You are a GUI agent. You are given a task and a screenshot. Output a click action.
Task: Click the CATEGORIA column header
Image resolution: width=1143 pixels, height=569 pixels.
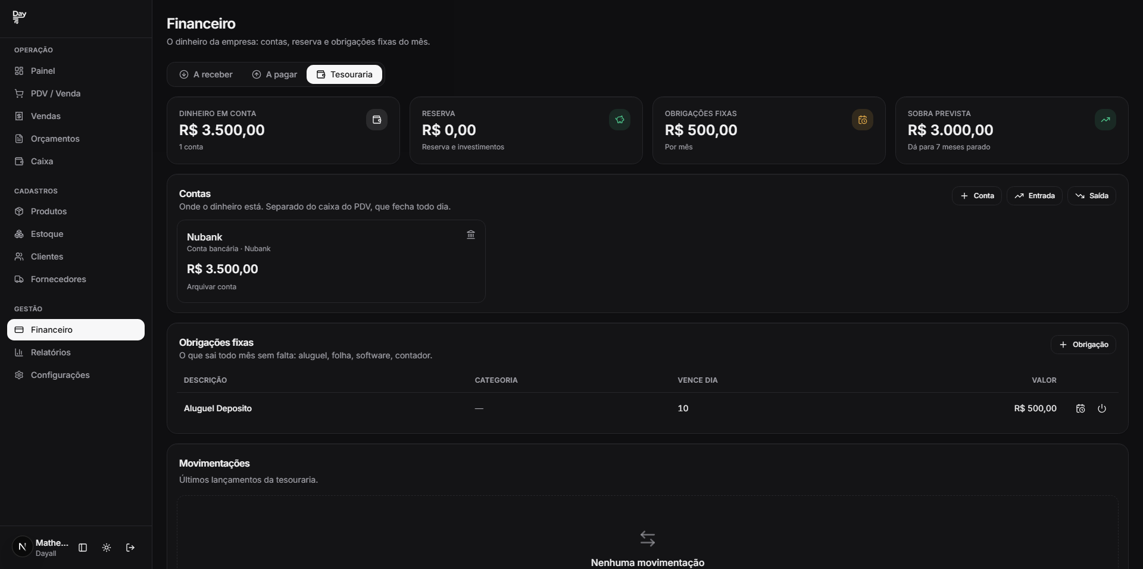496,380
